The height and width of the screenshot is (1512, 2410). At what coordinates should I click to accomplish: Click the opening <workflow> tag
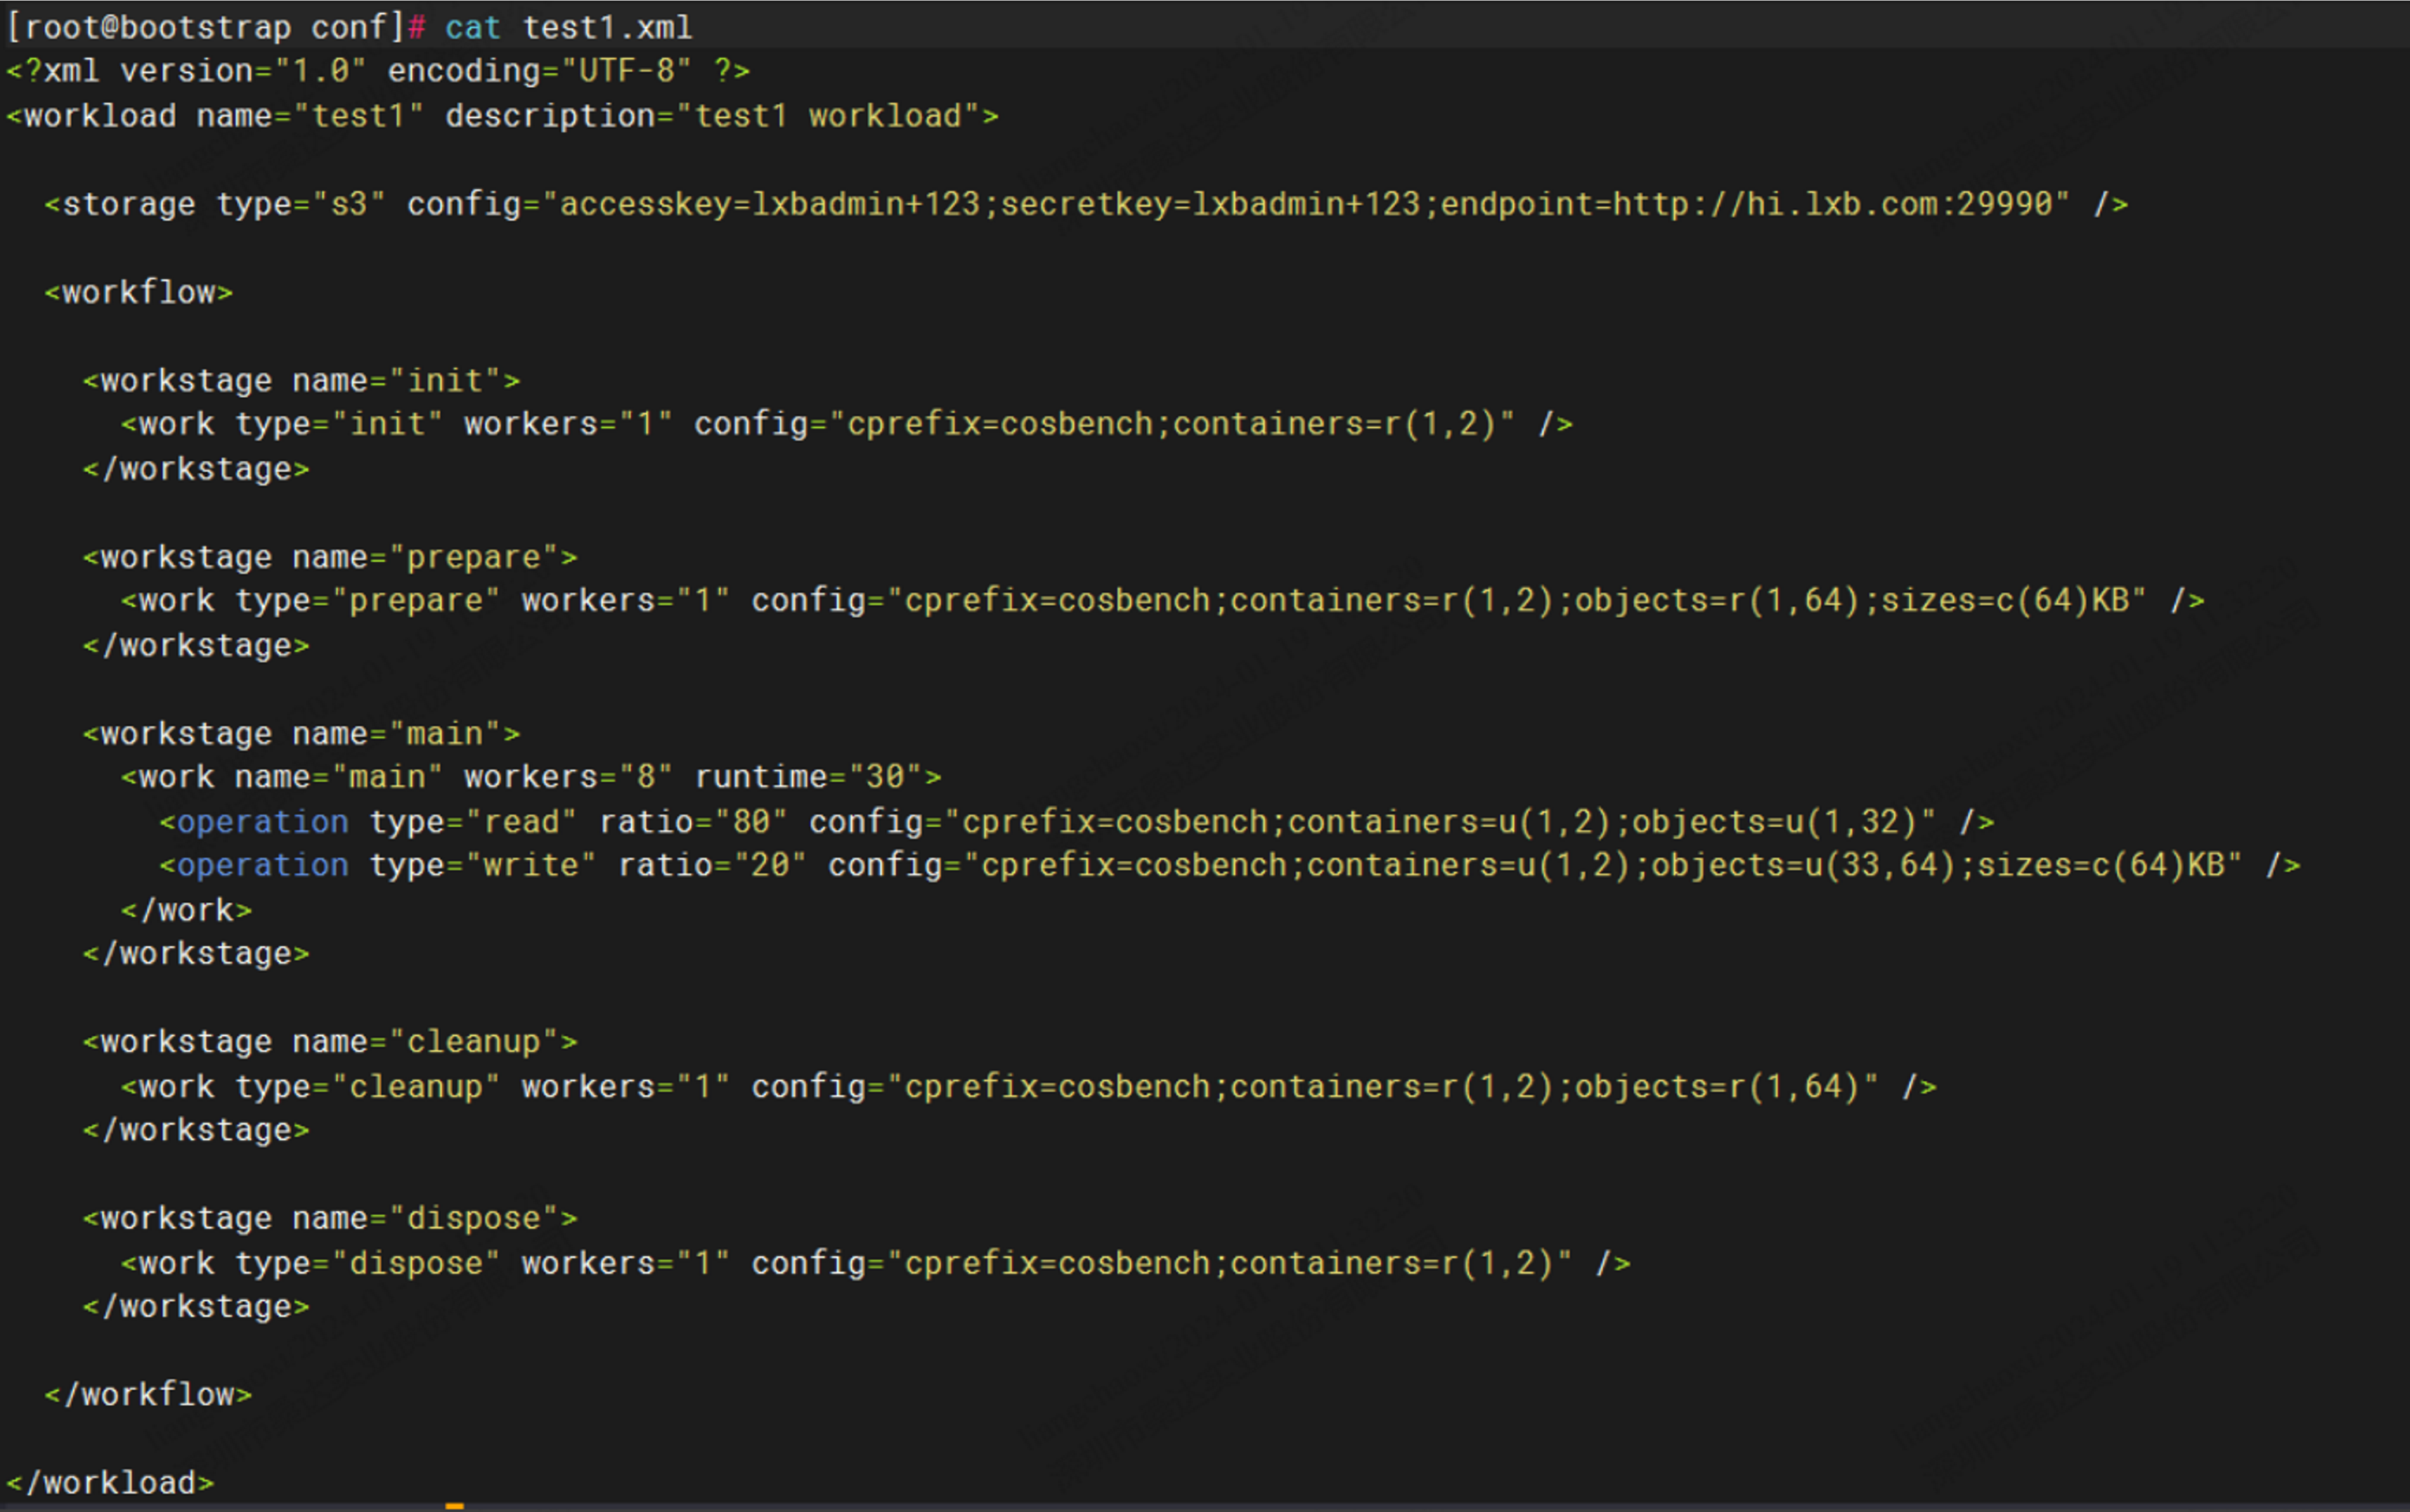pyautogui.click(x=139, y=292)
